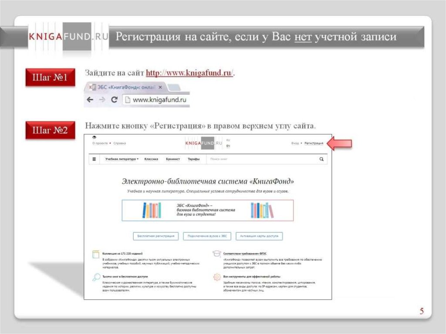Click the browser forward arrow
The image size is (446, 334).
pos(102,100)
